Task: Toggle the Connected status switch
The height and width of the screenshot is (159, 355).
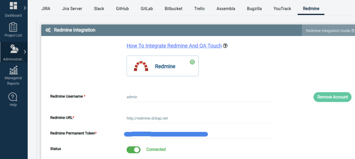Action: 133,150
